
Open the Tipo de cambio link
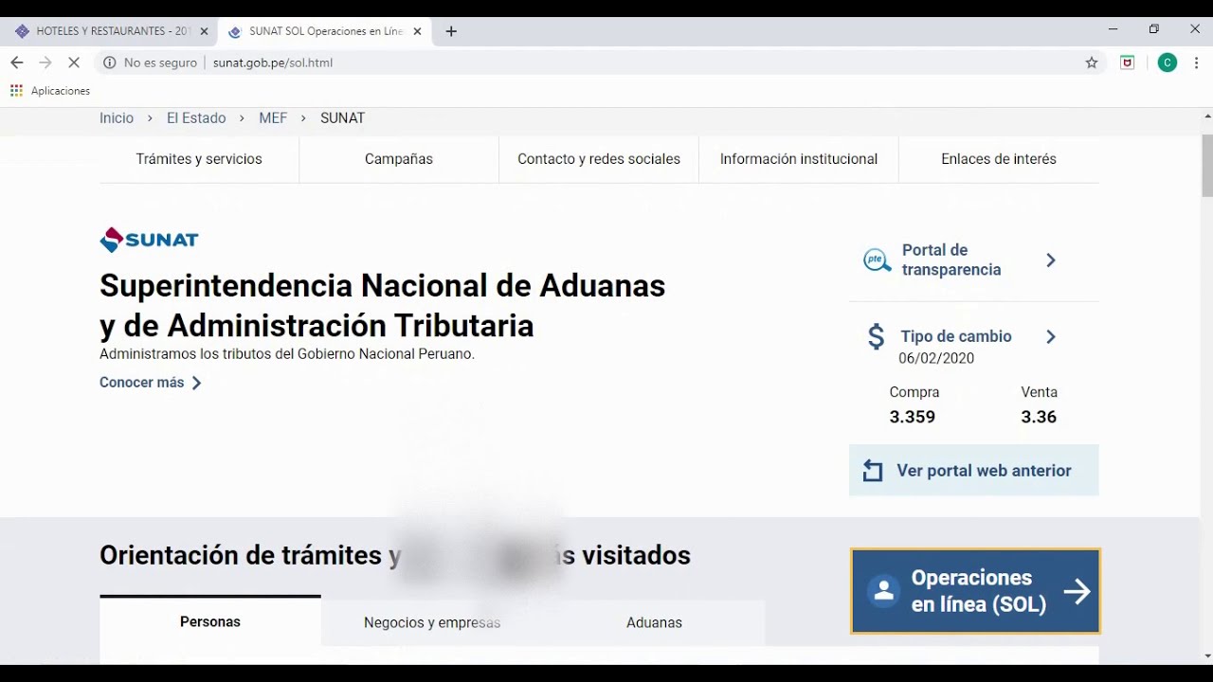[956, 336]
